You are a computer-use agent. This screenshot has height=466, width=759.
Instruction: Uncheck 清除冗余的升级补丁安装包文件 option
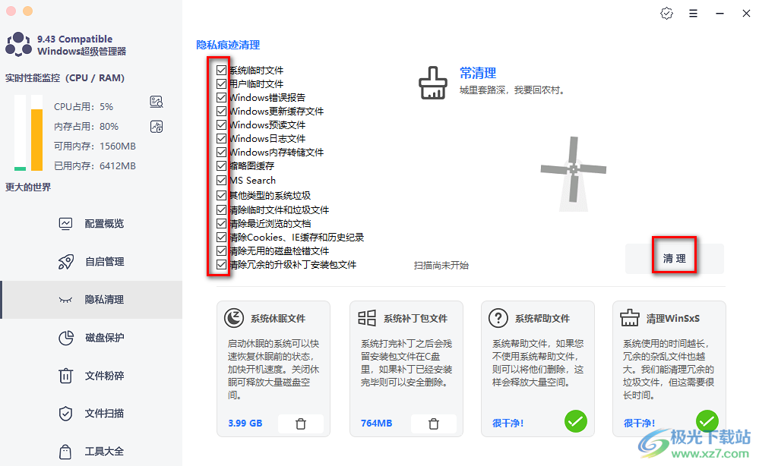(221, 265)
